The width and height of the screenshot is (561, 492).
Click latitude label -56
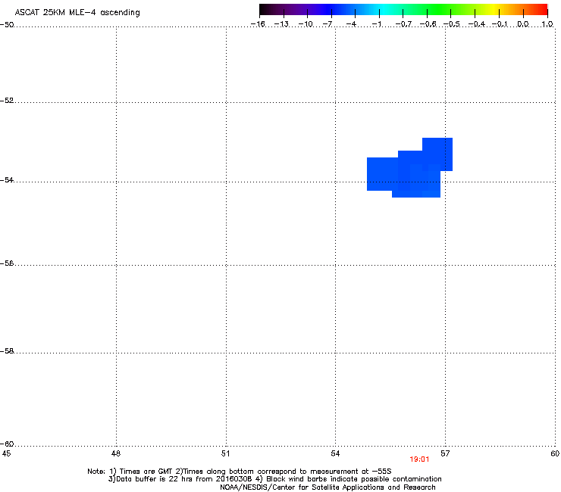pyautogui.click(x=7, y=263)
